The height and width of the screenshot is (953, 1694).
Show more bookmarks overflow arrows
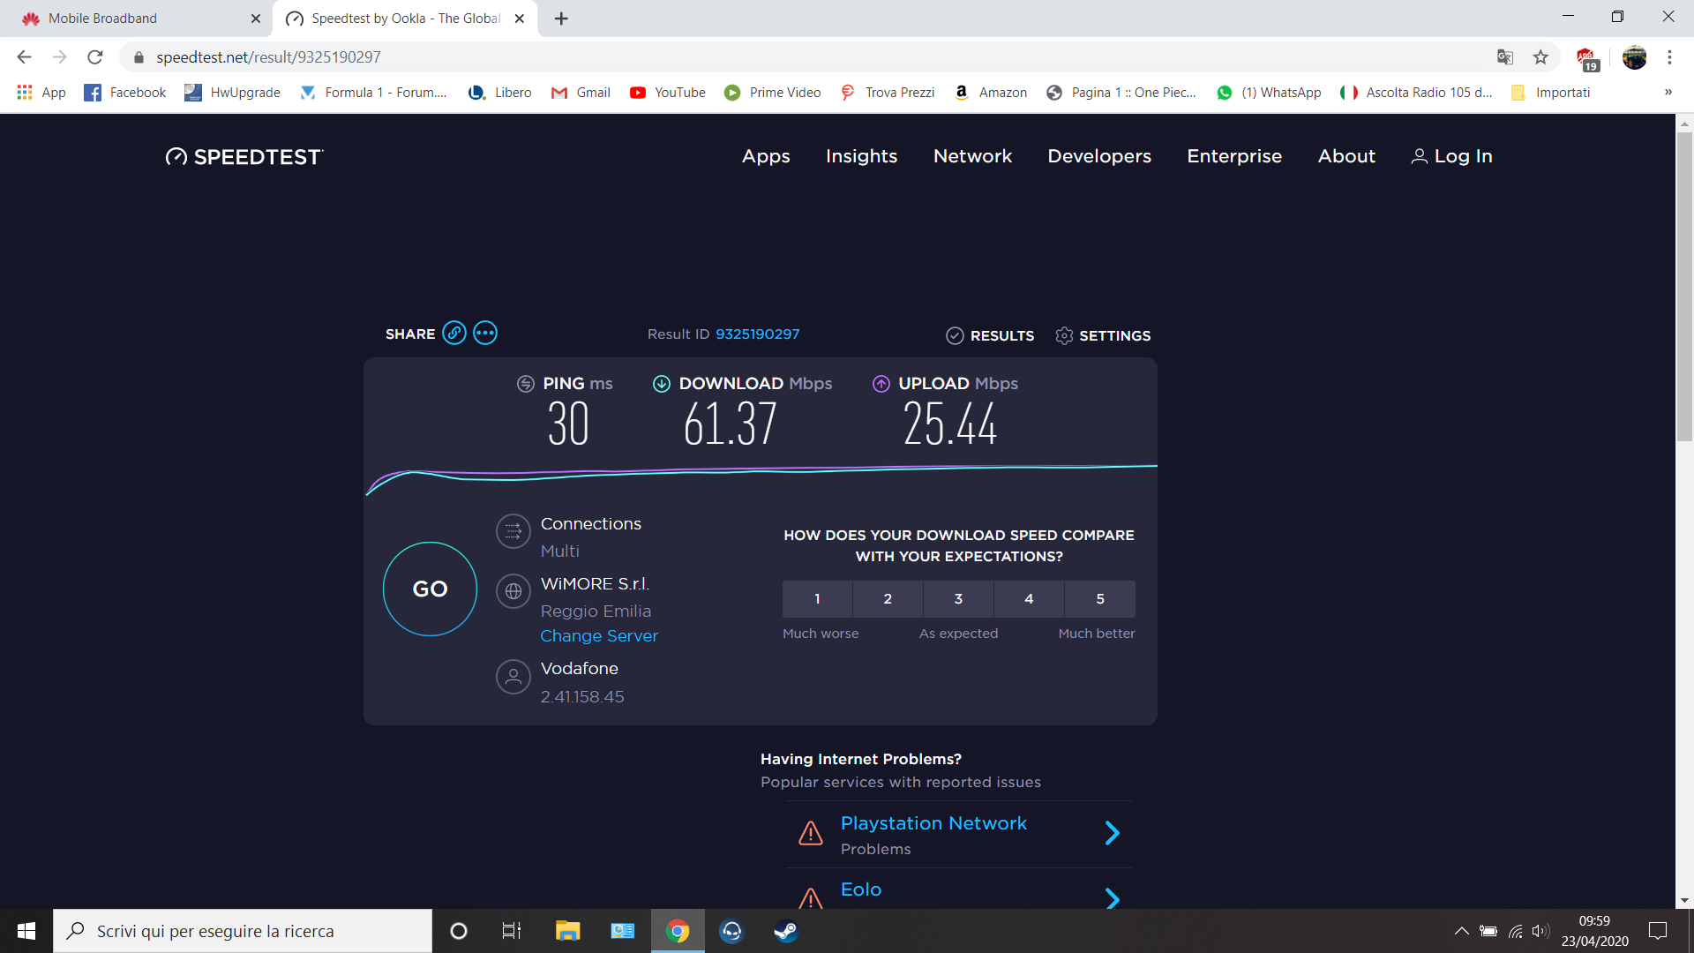[1668, 92]
